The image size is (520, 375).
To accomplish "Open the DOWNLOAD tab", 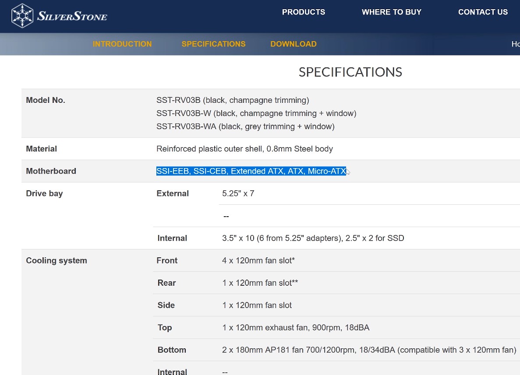I will click(x=293, y=44).
